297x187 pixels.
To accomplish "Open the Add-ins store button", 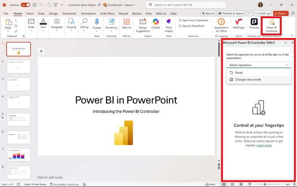I will point(126,24).
